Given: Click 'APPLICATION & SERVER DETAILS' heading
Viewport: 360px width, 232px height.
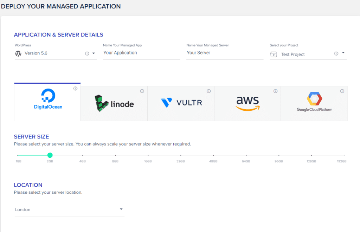Looking at the screenshot, I should click(59, 35).
